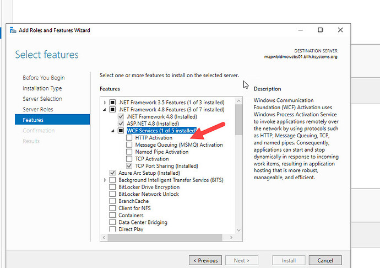Select Azure Arc Setup (Installed) label
The width and height of the screenshot is (380, 268).
click(x=149, y=173)
